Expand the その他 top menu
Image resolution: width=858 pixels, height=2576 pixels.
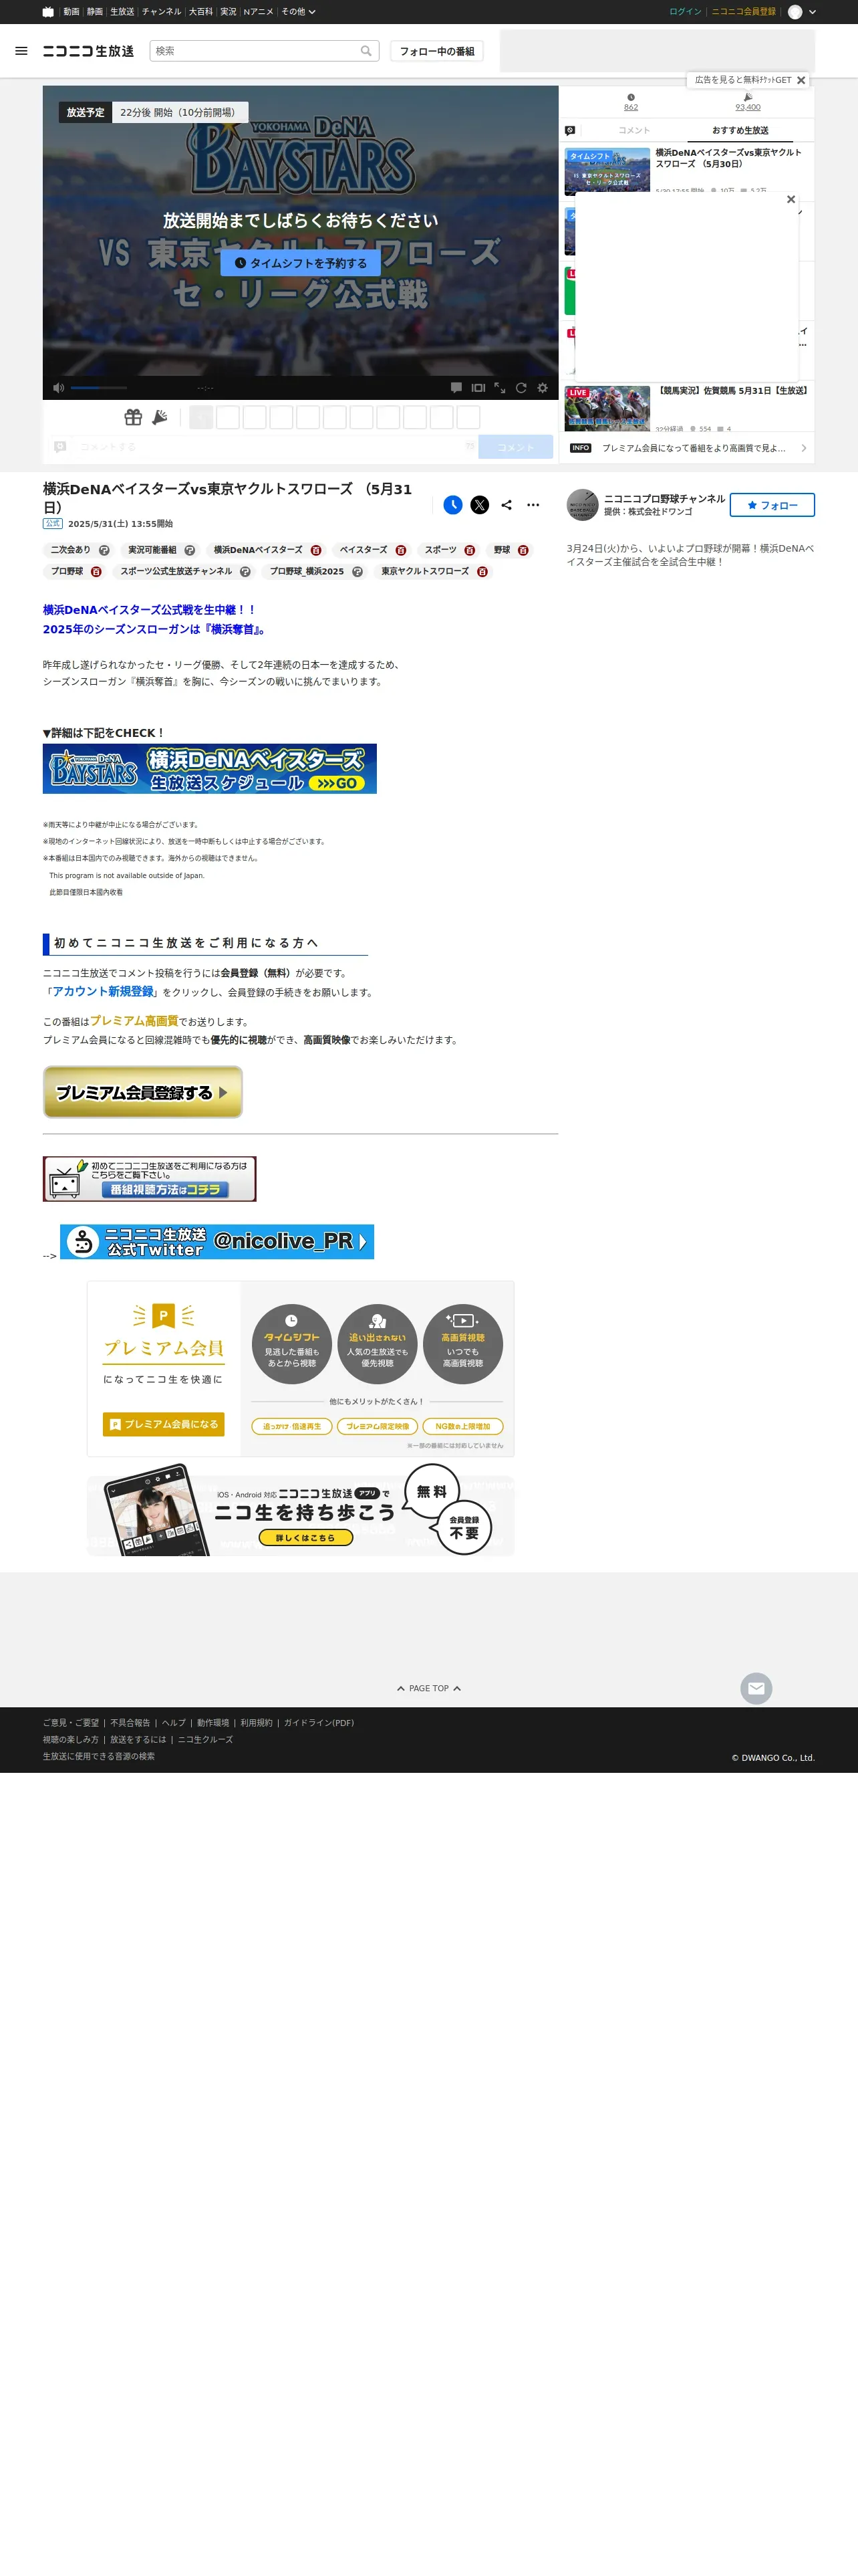(299, 12)
